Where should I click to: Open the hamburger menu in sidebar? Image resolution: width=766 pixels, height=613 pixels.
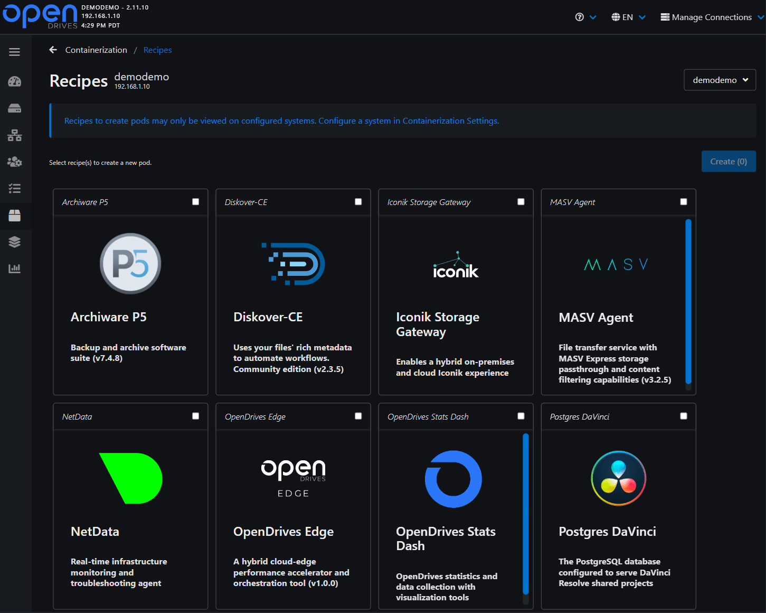coord(15,52)
